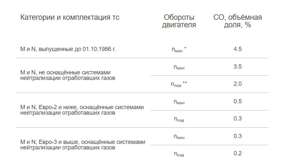Viewport: 286px width, 166px height.
Task: Click the nмин cell beside value 3.5
Action: tap(179, 67)
